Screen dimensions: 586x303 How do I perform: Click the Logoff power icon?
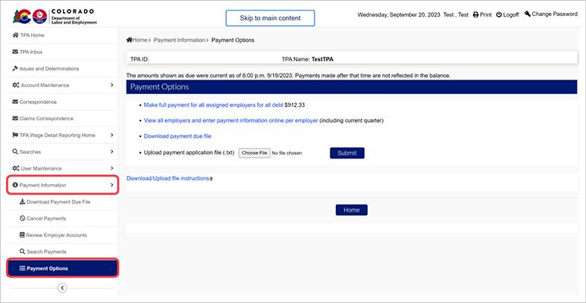coord(500,14)
